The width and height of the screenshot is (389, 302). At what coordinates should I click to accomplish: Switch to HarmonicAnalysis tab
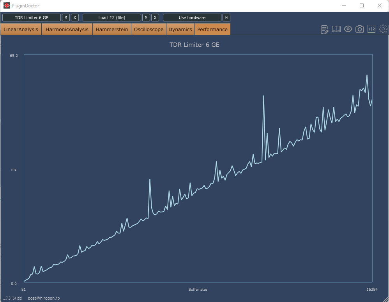pos(67,29)
